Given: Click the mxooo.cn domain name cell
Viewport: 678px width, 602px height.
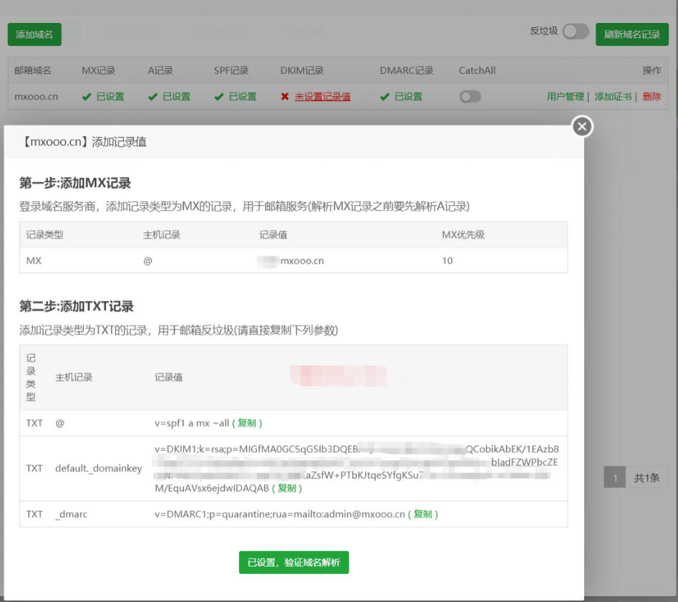Looking at the screenshot, I should 36,97.
